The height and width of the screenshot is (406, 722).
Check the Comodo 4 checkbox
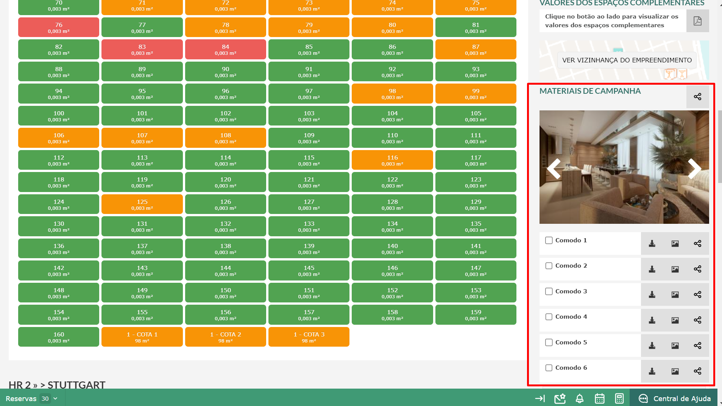pos(549,317)
